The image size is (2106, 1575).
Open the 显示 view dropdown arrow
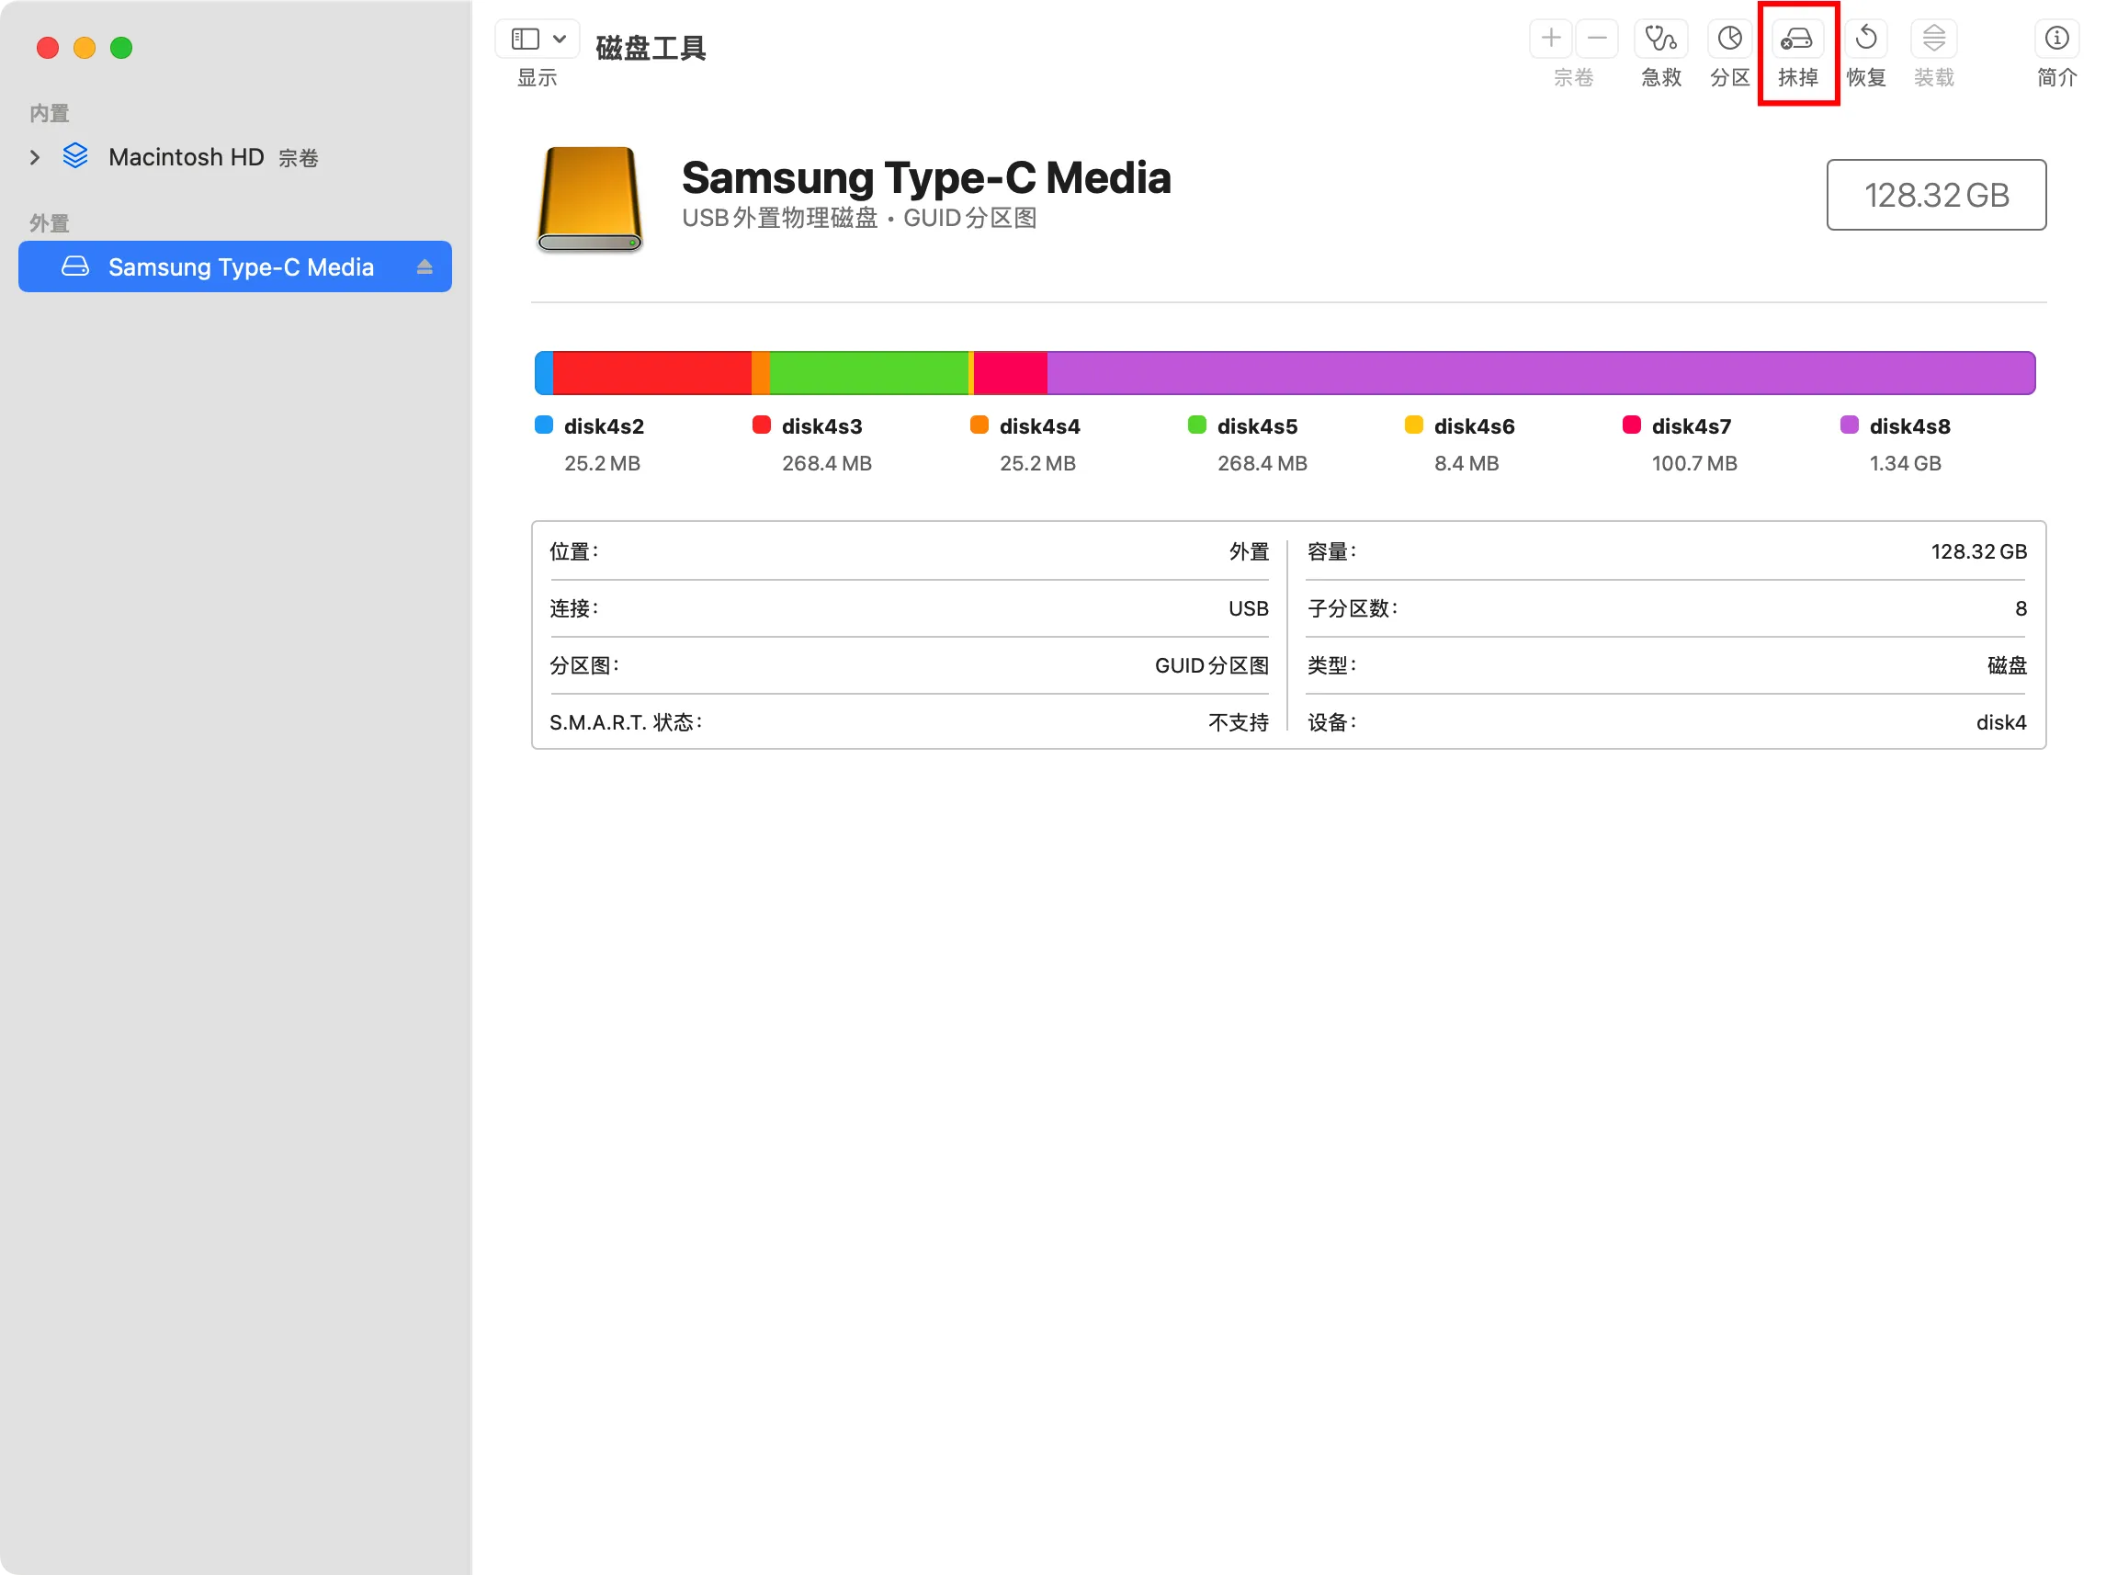coord(560,39)
